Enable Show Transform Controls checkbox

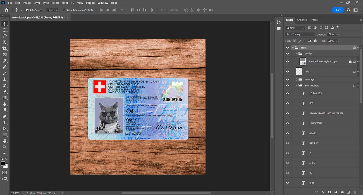point(64,10)
